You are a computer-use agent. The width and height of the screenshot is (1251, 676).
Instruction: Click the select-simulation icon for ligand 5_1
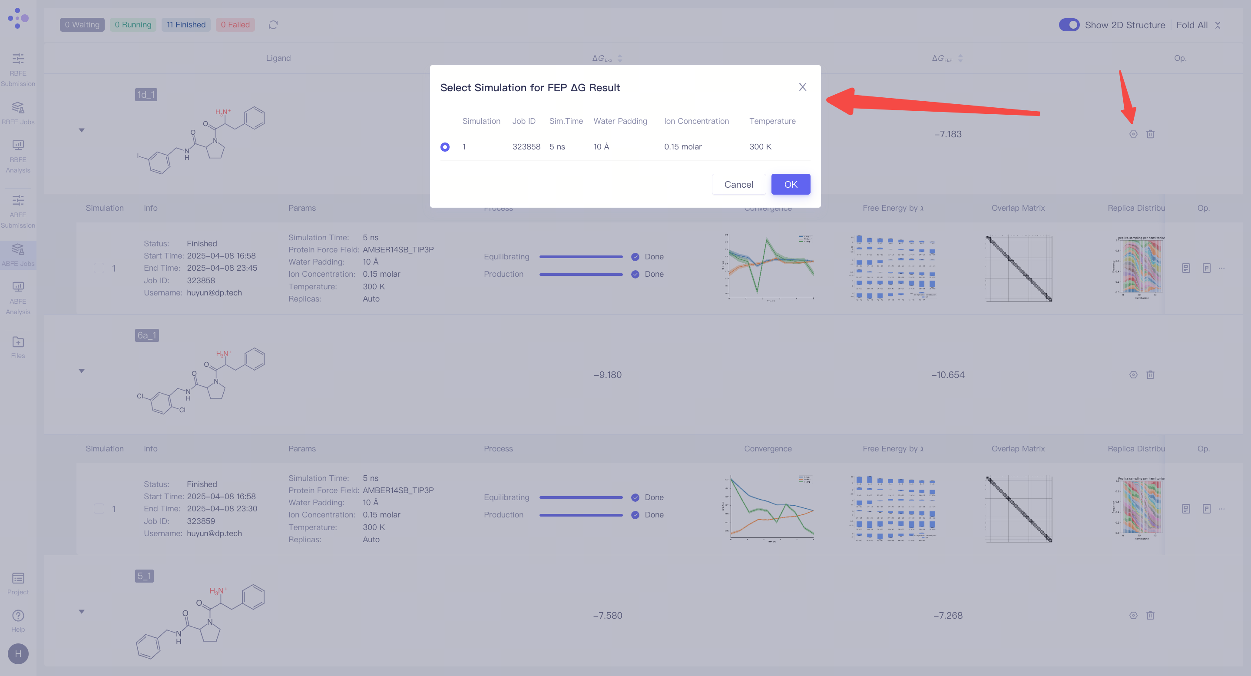point(1133,615)
